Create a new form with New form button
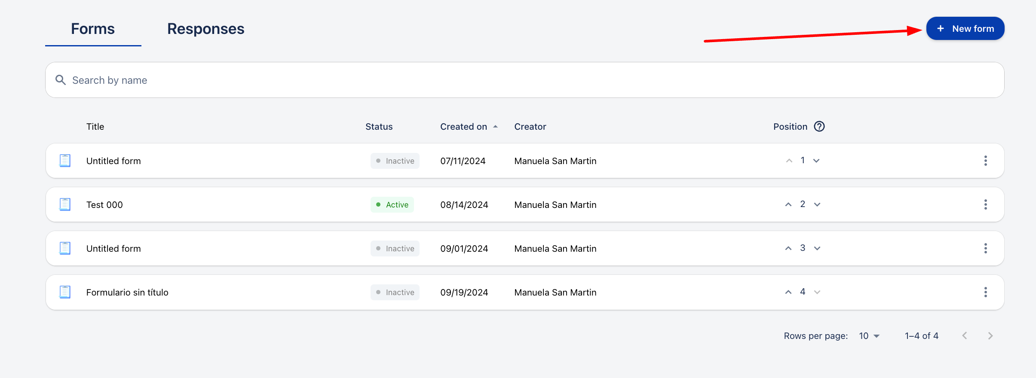 point(965,29)
